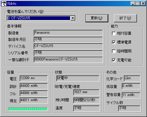The height and width of the screenshot is (117, 147).
Task: Toggle the 充電可能 checkbox
Action: click(x=114, y=60)
